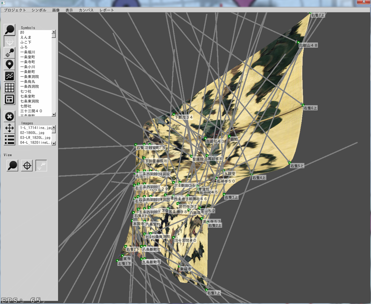Open the レポート menu
This screenshot has height=304, width=371.
tap(107, 10)
